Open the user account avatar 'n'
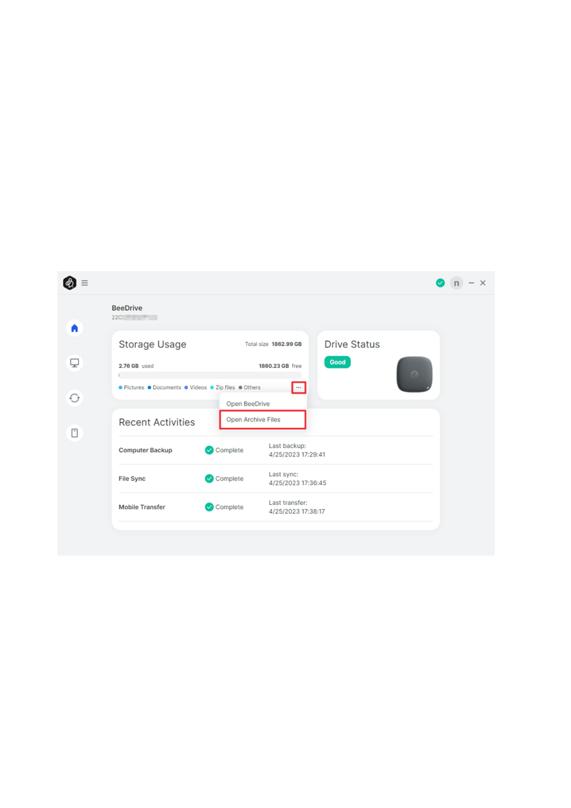Screen dimensions: 571x808 [456, 283]
